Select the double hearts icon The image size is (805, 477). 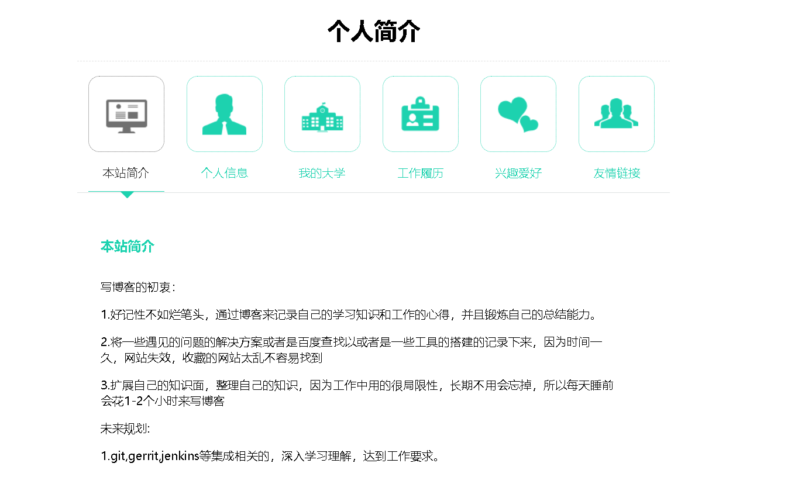point(518,114)
